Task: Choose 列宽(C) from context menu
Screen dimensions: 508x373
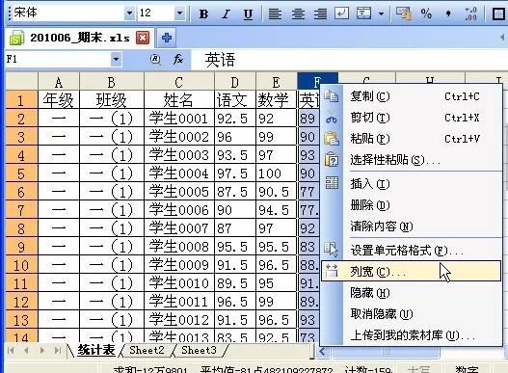Action: tap(412, 271)
